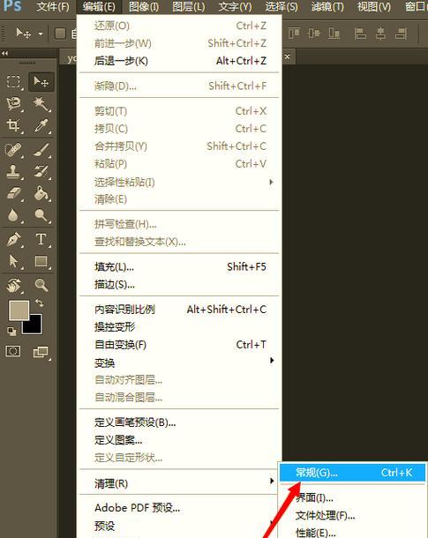The image size is (428, 538).
Task: Click align left edges icon
Action: pos(360,34)
